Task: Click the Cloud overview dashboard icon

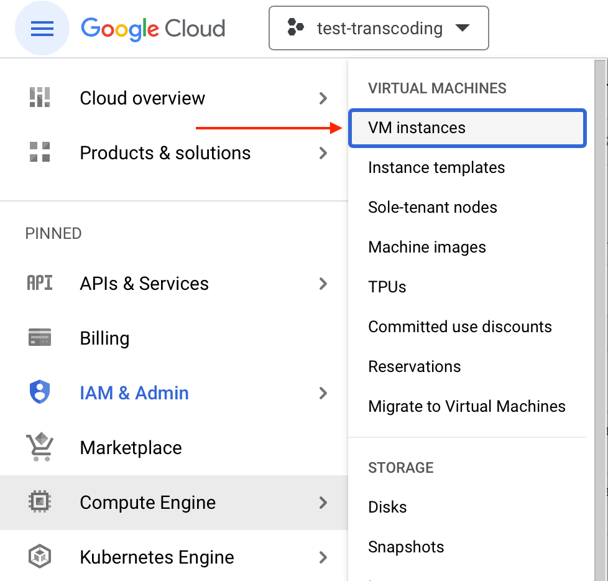Action: [x=40, y=97]
